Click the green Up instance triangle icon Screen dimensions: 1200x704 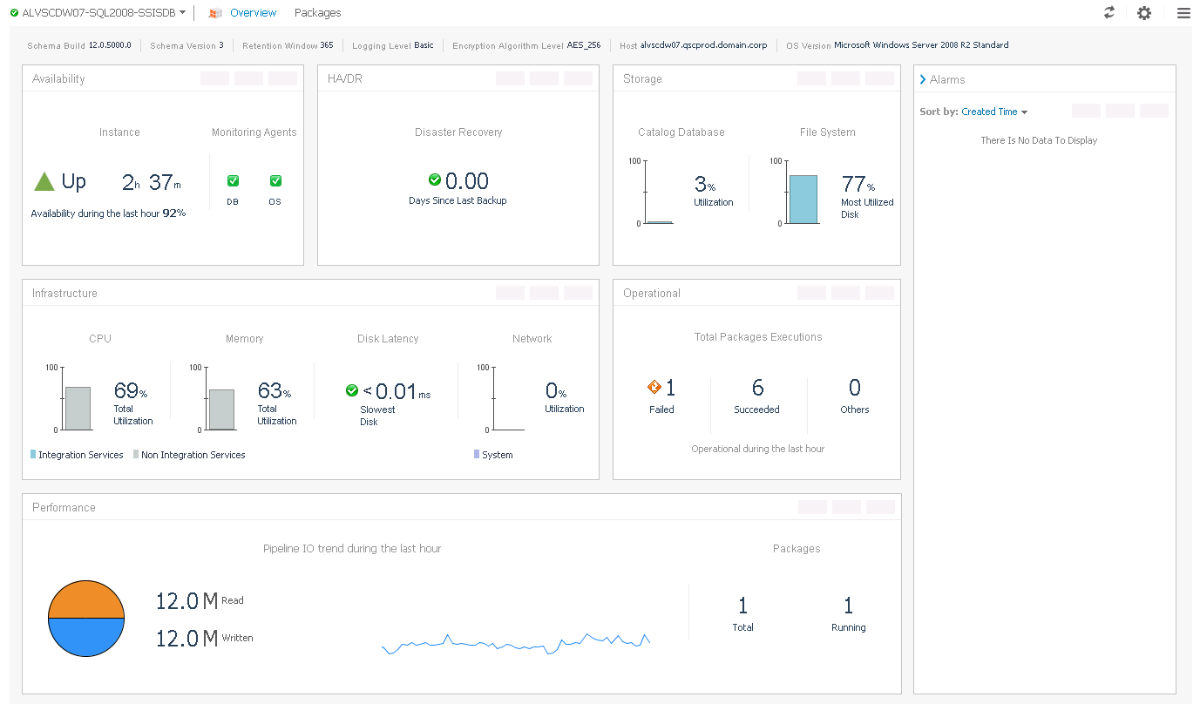point(44,181)
